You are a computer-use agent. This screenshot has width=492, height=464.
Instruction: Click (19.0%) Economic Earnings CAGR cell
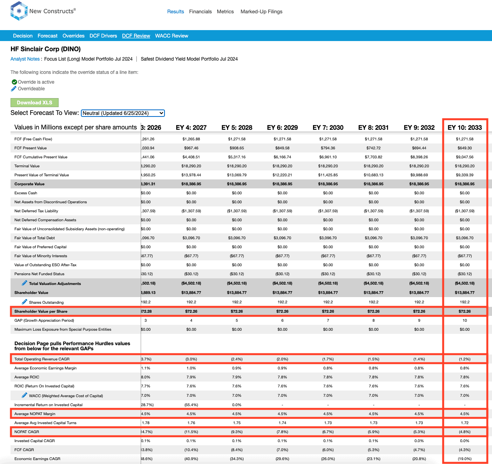pos(465,459)
